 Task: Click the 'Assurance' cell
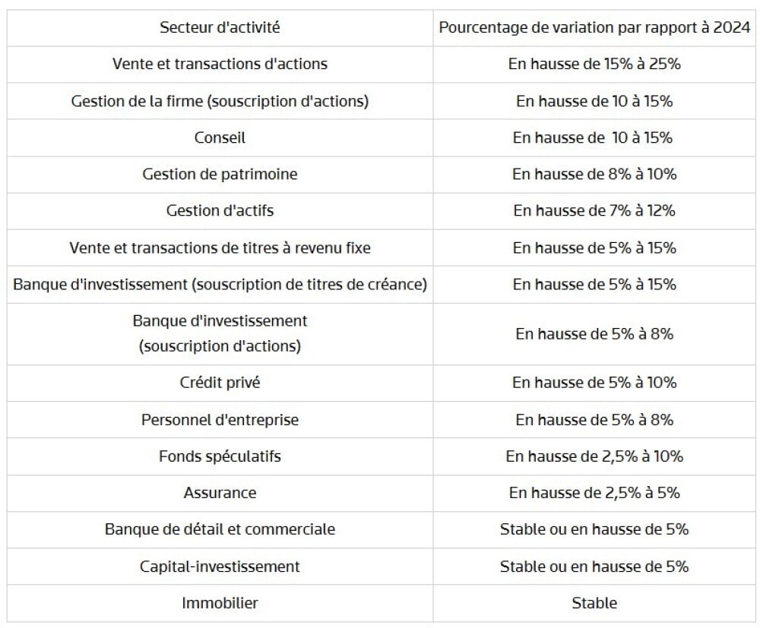220,493
